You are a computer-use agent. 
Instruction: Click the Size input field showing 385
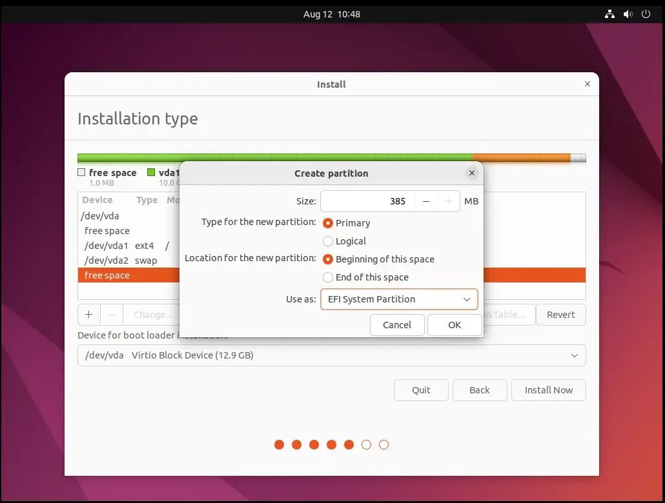point(368,201)
